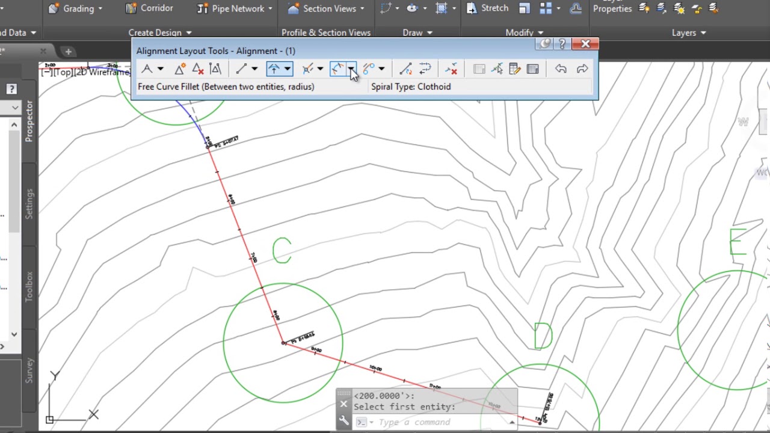Open the tangent-tangent draw tool dropdown arrow
Screen dimensions: 770x433
[161, 69]
